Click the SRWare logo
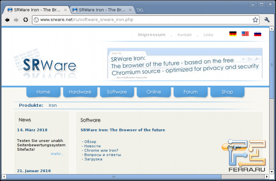 point(45,63)
